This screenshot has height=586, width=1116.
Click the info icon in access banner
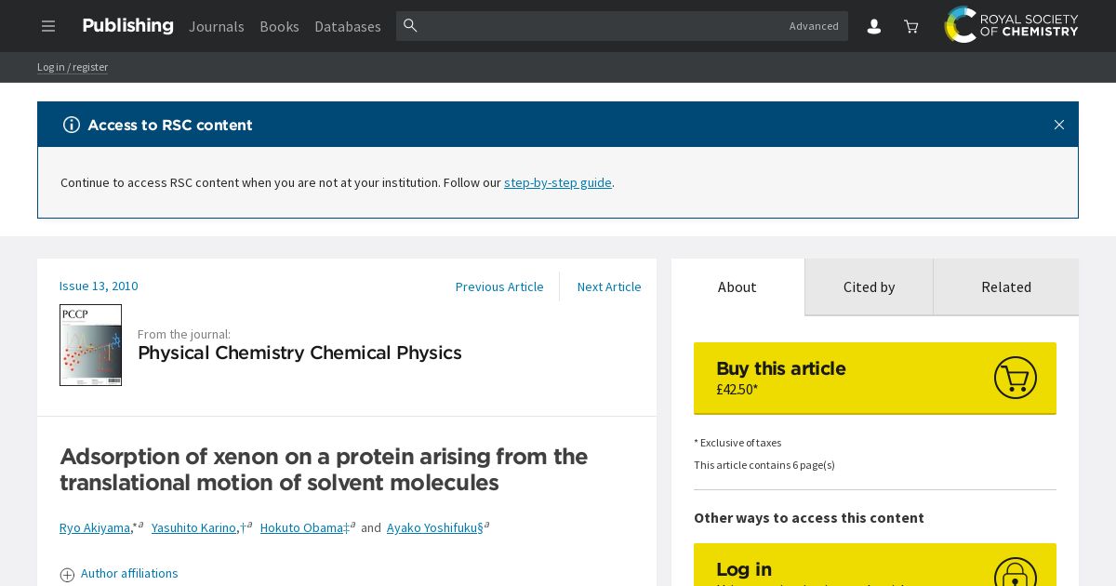click(x=72, y=125)
